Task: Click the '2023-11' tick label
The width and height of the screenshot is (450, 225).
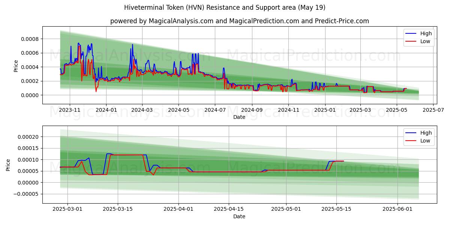Action: coord(70,110)
